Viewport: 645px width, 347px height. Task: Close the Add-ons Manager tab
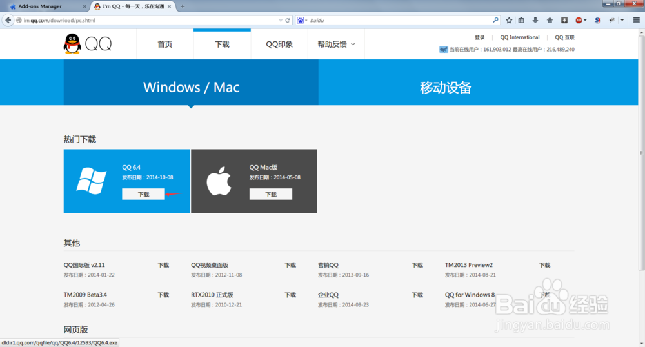(x=84, y=6)
